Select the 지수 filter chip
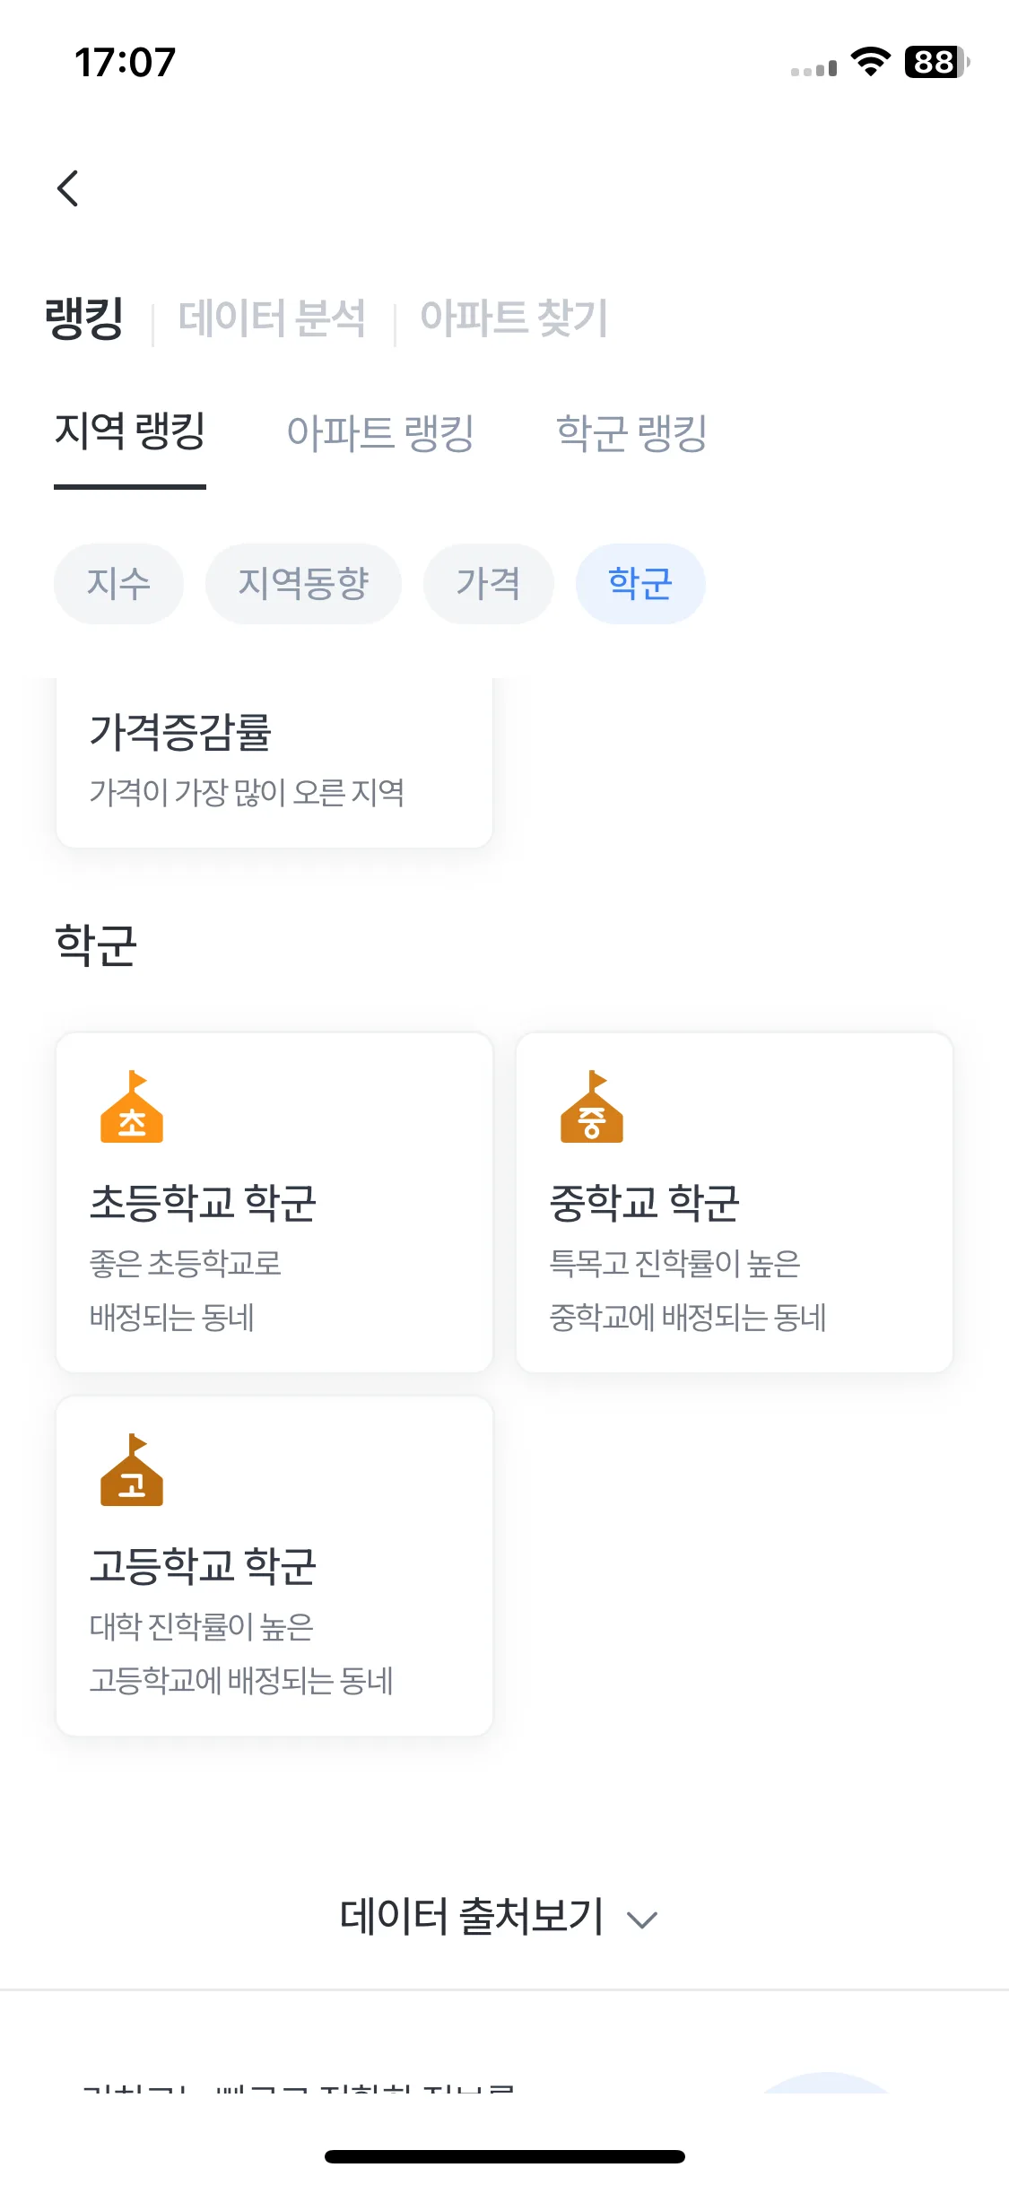This screenshot has width=1009, height=2185. click(118, 583)
